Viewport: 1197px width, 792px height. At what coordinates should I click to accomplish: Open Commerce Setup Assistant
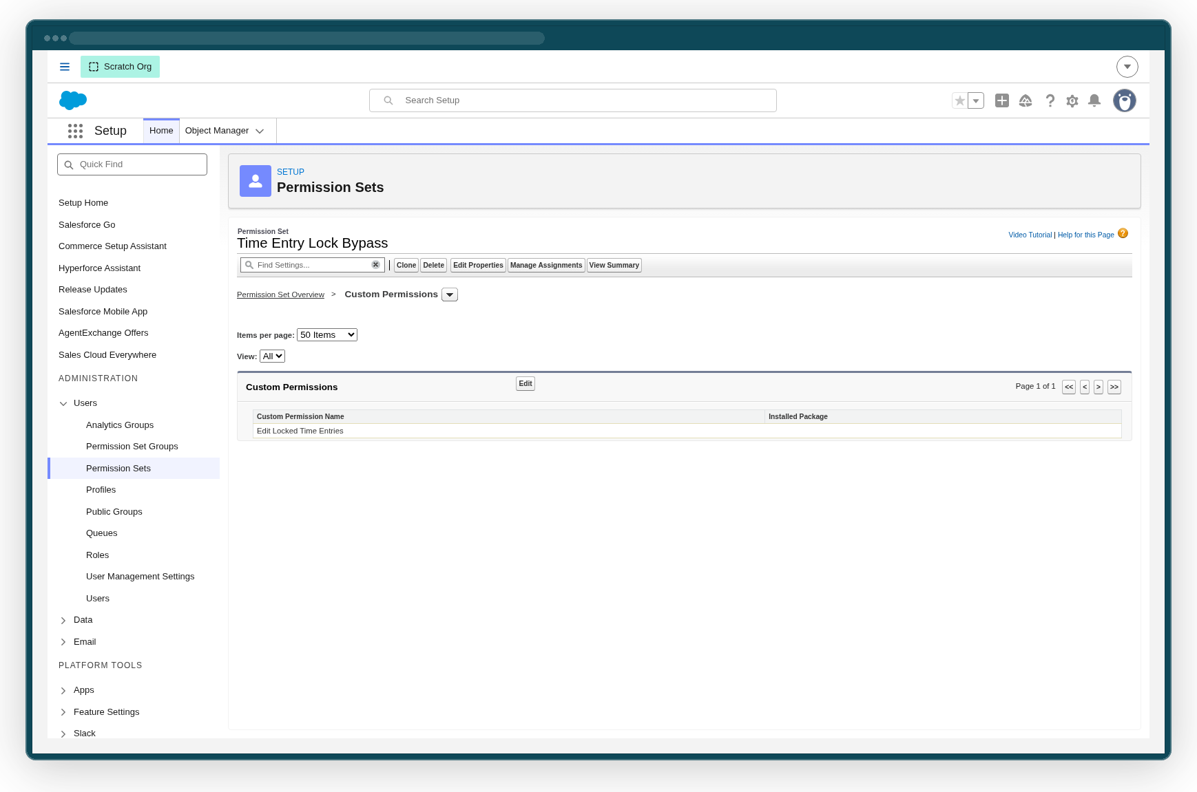(x=112, y=246)
